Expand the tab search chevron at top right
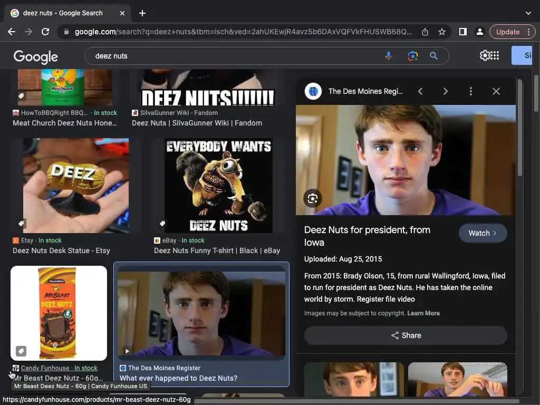Viewport: 540px width, 405px height. coord(528,13)
